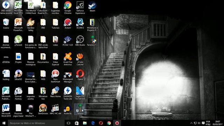Select the Terraria_v1 installer icon
The image size is (224, 126).
pos(92,41)
